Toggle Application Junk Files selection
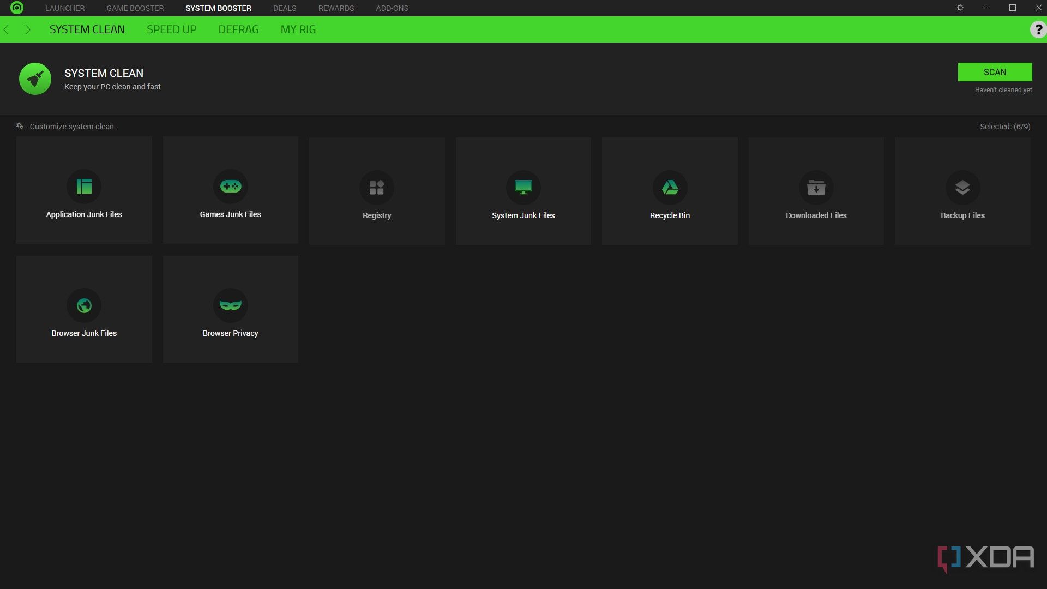 click(x=84, y=190)
